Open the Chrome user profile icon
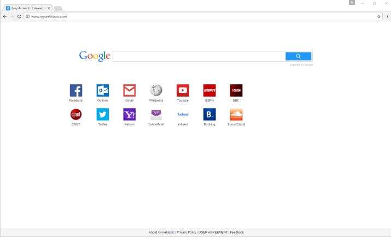 [352, 3]
